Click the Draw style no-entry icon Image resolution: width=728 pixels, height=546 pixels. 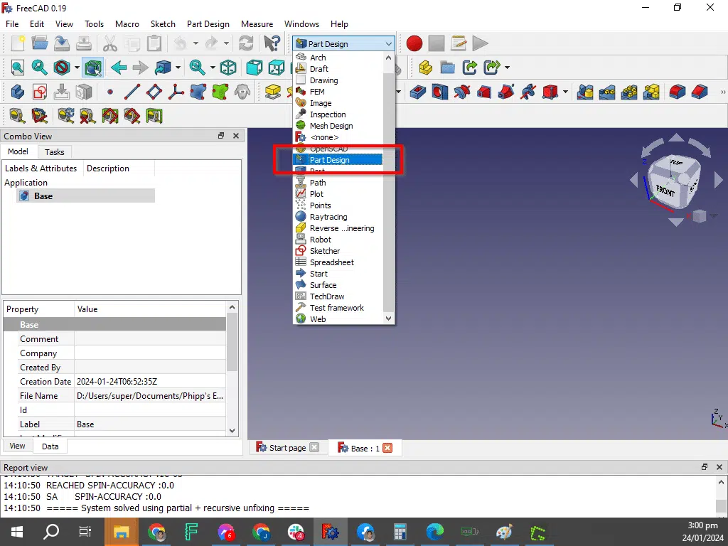click(61, 68)
